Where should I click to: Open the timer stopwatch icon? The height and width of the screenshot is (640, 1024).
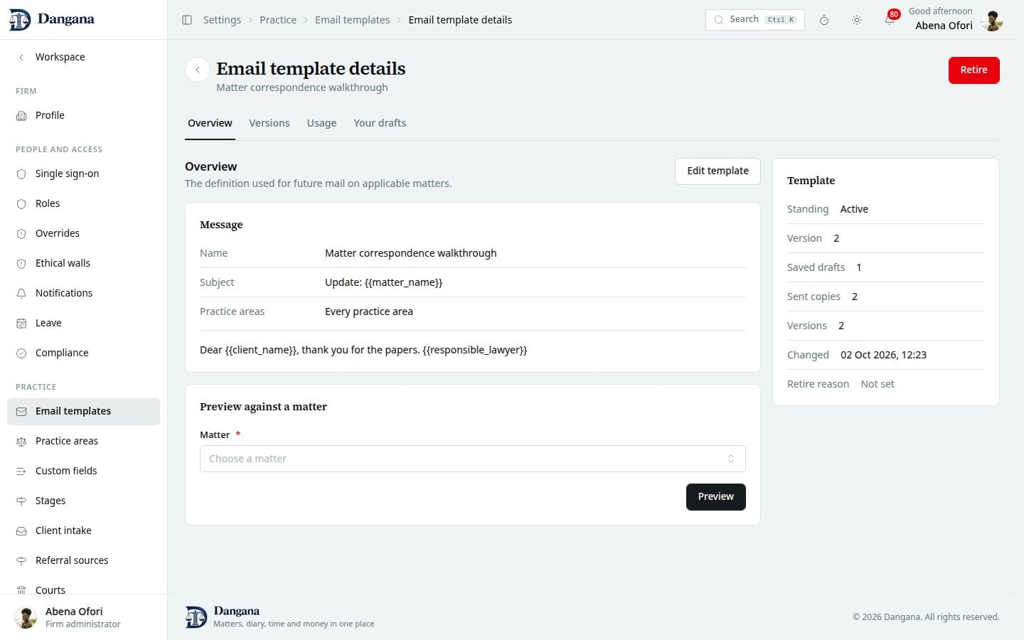click(x=824, y=20)
